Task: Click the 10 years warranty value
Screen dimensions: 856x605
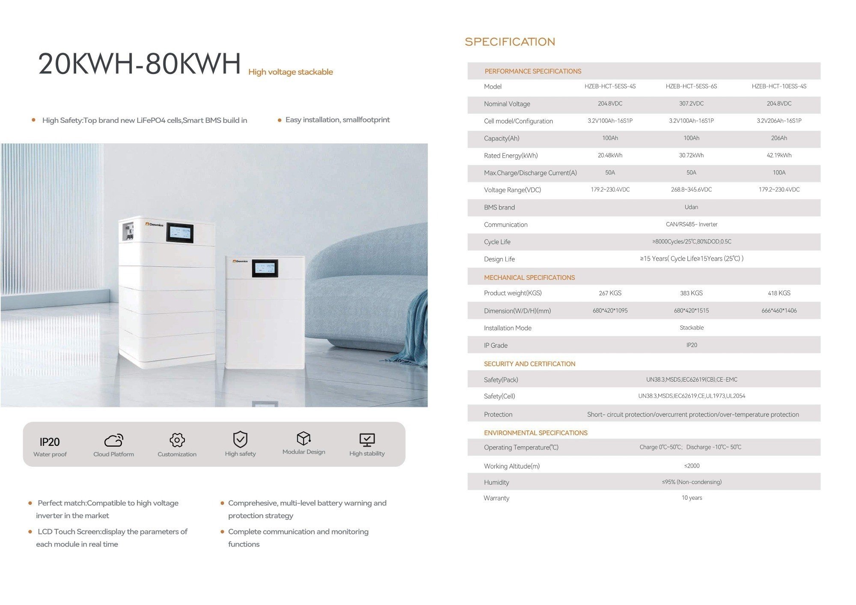Action: 692,498
